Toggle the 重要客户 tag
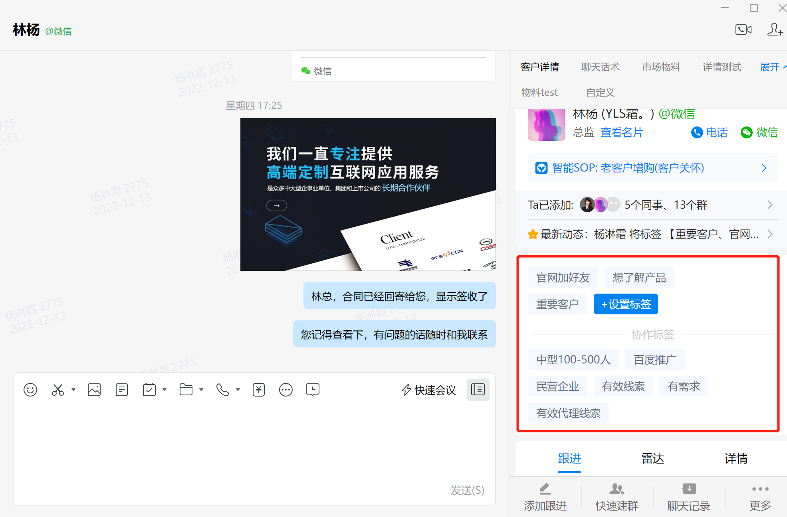787x517 pixels. pyautogui.click(x=557, y=304)
